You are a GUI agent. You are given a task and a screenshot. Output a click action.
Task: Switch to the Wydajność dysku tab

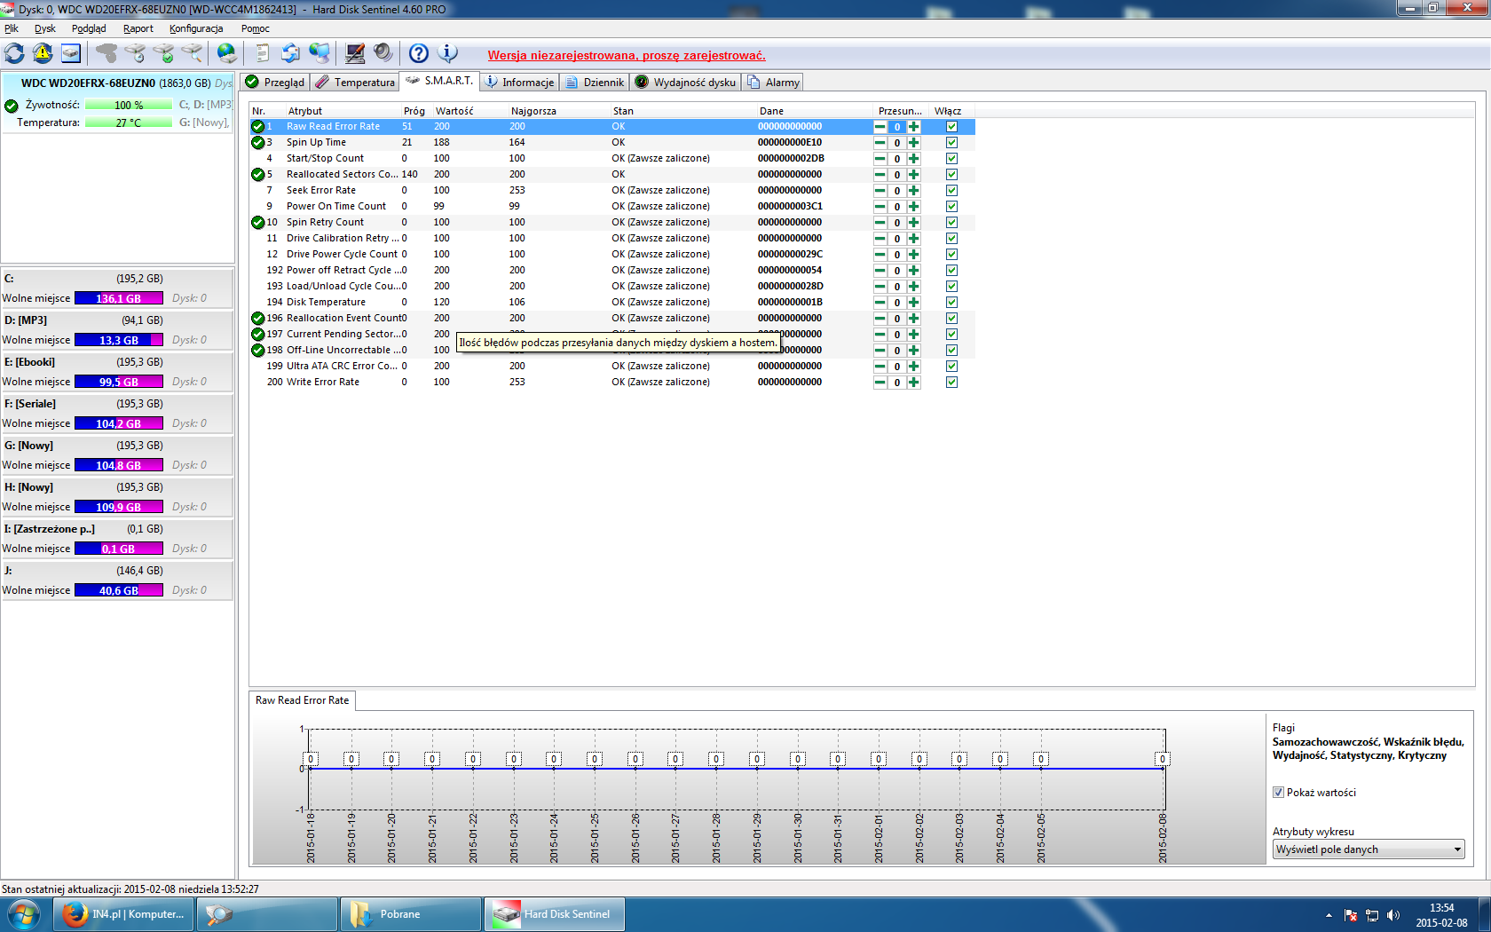click(686, 83)
